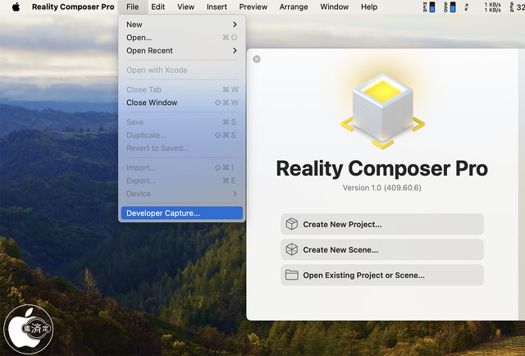The width and height of the screenshot is (525, 356).
Task: Open the Insert menu in menu bar
Action: point(217,7)
